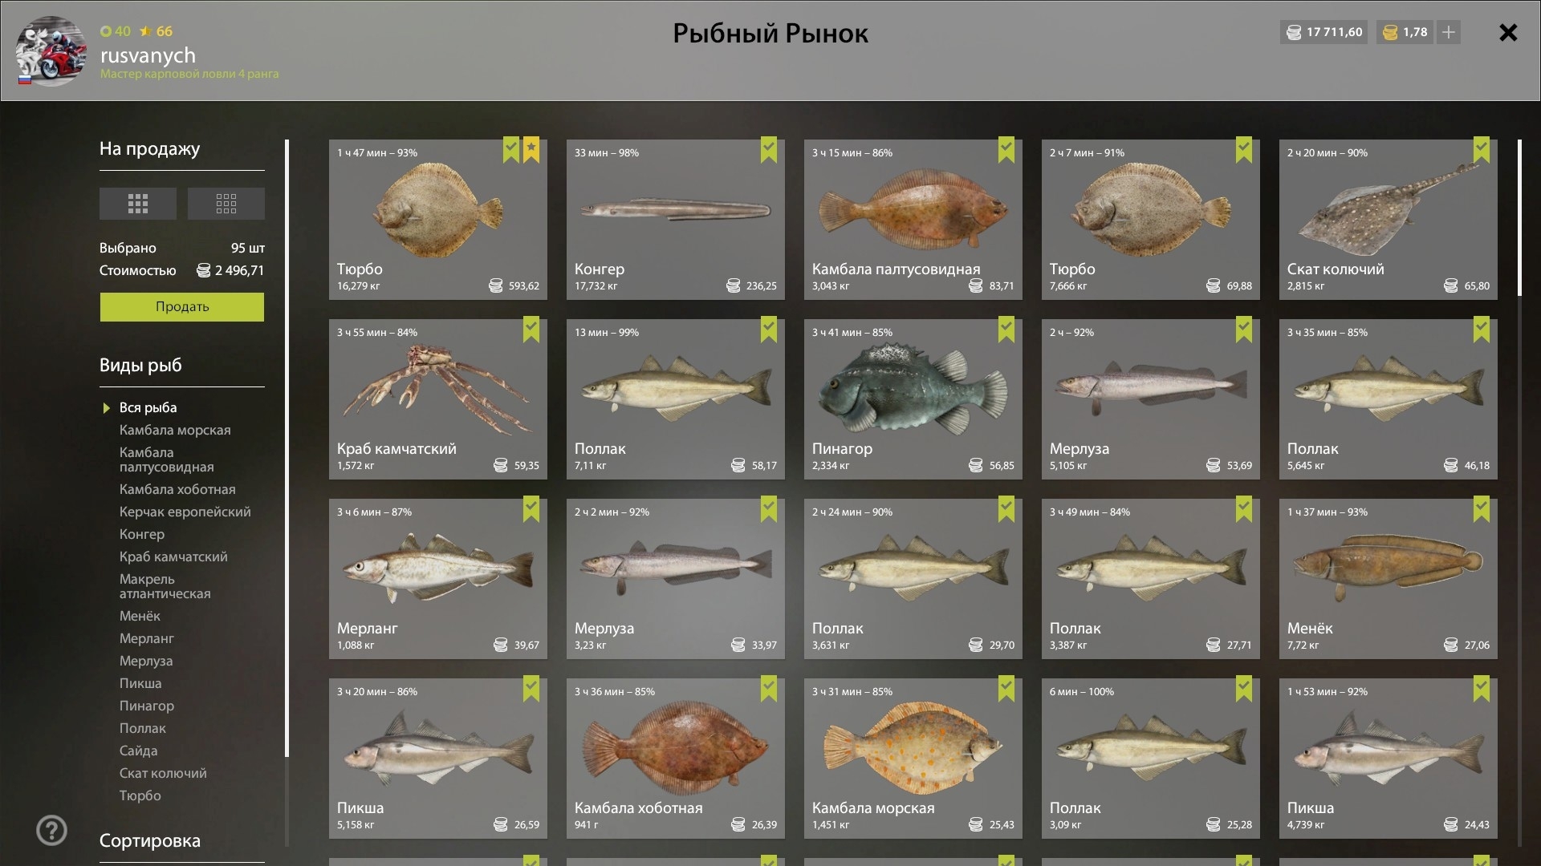The width and height of the screenshot is (1541, 866).
Task: Open the Сортировка section header
Action: click(150, 841)
